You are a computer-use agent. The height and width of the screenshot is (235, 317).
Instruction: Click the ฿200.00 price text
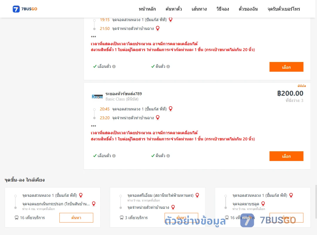(290, 93)
